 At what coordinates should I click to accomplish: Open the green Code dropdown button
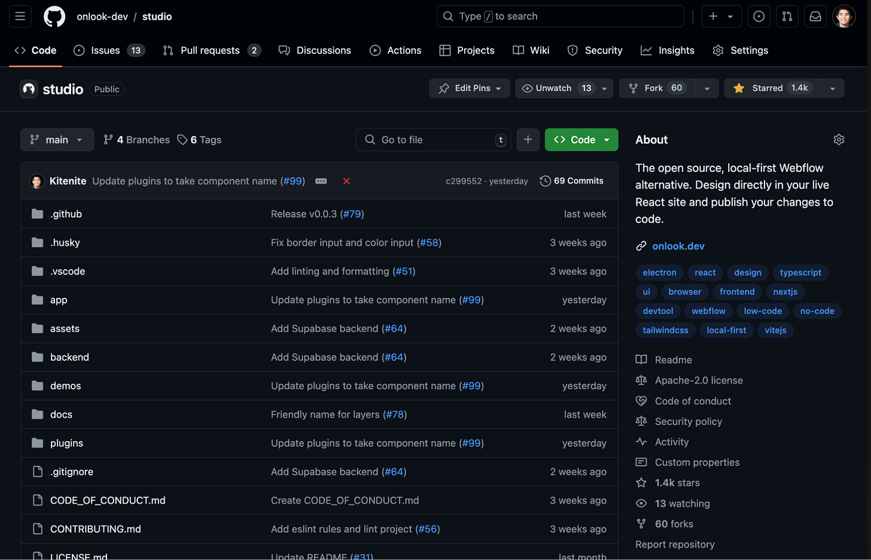coord(581,139)
